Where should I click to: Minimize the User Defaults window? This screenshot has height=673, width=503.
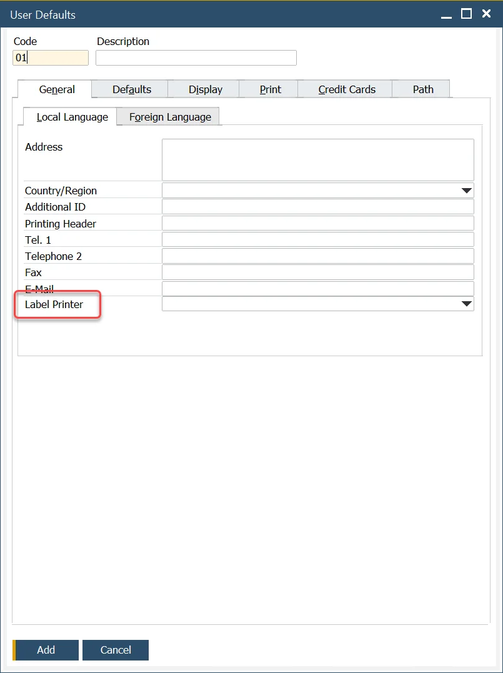click(446, 14)
